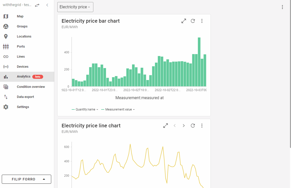Screen dimensions: 291x188
Task: Open line chart three-dot options menu
Action: pyautogui.click(x=202, y=126)
